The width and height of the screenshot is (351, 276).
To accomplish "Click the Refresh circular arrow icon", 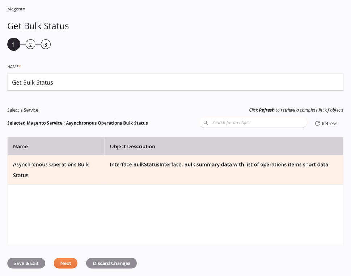I will [x=317, y=123].
